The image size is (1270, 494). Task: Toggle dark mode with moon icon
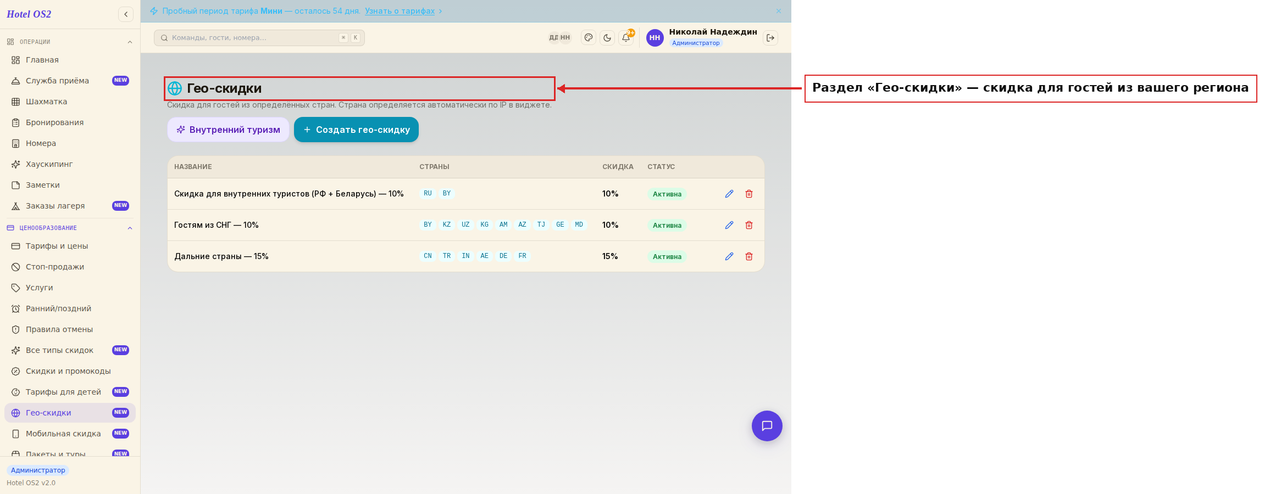click(607, 38)
